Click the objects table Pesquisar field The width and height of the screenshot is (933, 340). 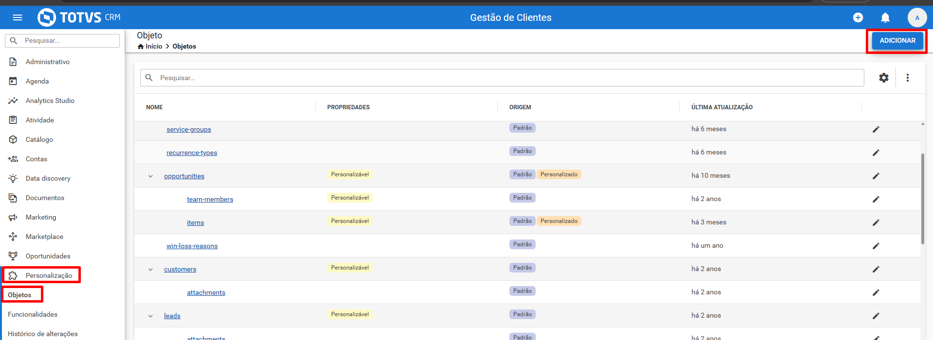502,78
